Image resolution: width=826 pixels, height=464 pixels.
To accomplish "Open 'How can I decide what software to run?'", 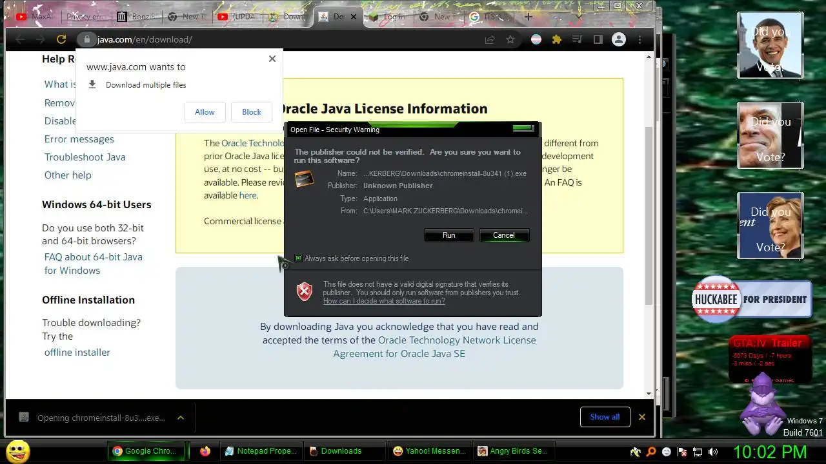I will click(384, 301).
